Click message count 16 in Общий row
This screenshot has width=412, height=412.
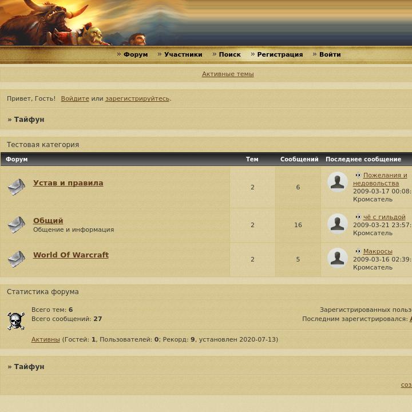pyautogui.click(x=298, y=225)
